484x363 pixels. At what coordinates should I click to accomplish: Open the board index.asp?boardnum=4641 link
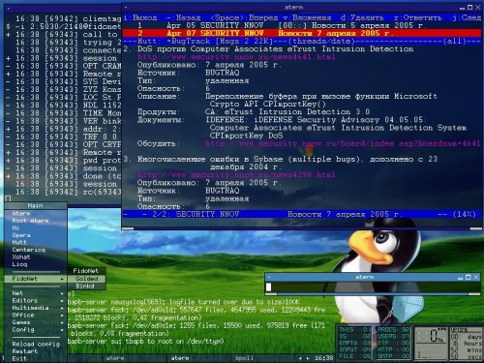pyautogui.click(x=343, y=143)
